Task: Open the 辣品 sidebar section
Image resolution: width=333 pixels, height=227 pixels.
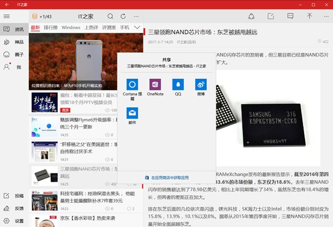Action: 14,42
